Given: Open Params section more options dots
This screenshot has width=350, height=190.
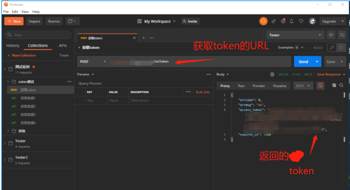Looking at the screenshot, I should tap(209, 74).
